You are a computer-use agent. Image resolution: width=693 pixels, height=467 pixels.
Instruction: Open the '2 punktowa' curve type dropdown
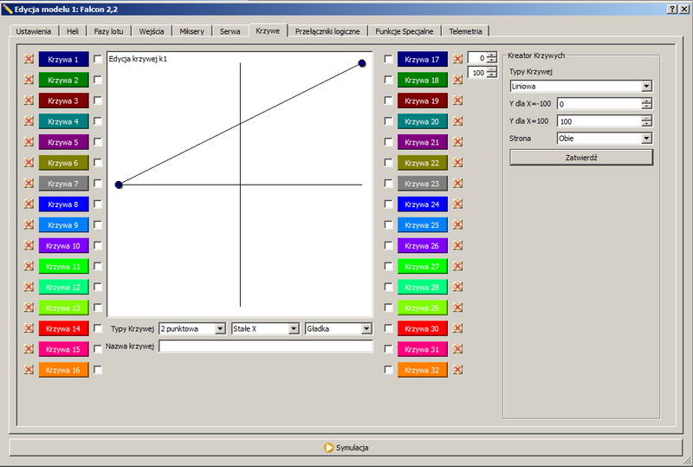[x=192, y=328]
